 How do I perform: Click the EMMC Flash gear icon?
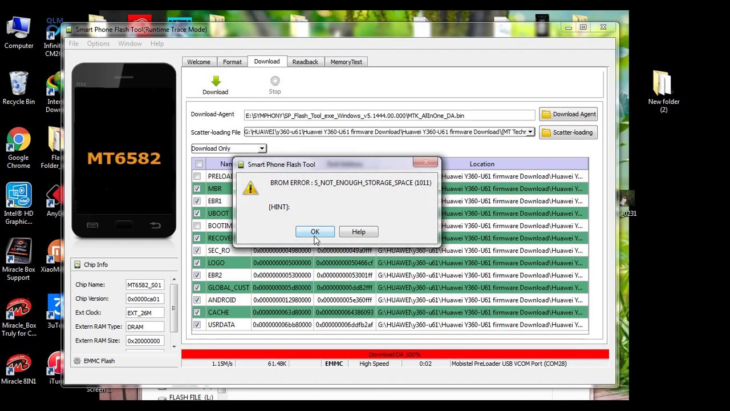tap(78, 361)
